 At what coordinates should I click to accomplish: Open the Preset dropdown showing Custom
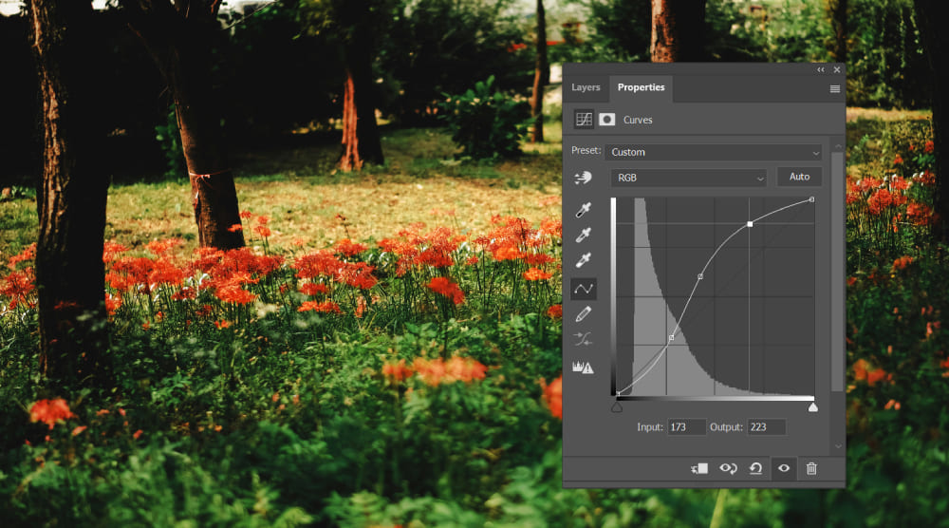tap(714, 152)
